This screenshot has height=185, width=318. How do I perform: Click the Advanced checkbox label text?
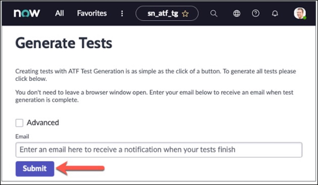[x=43, y=123]
